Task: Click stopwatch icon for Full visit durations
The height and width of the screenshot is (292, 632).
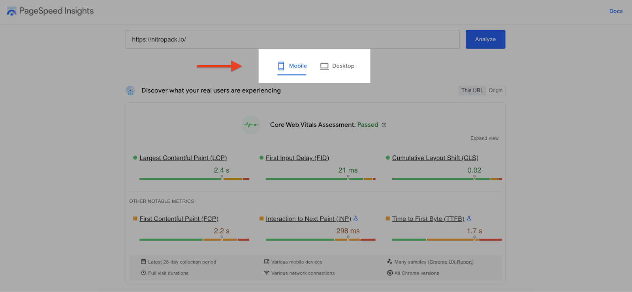Action: [x=143, y=273]
